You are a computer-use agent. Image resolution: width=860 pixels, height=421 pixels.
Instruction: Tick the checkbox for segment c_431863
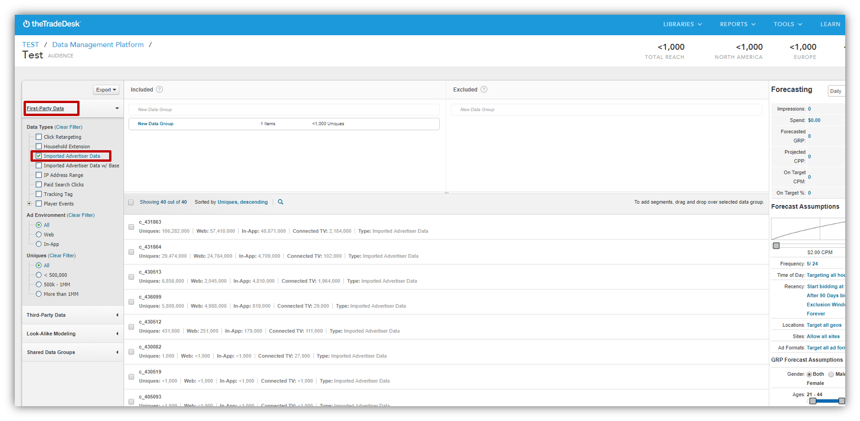[131, 227]
